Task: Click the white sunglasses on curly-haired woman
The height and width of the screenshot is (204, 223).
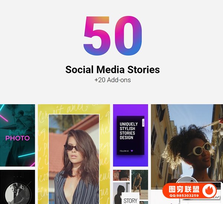Action: 199,149
